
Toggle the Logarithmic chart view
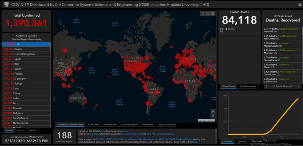(241, 141)
